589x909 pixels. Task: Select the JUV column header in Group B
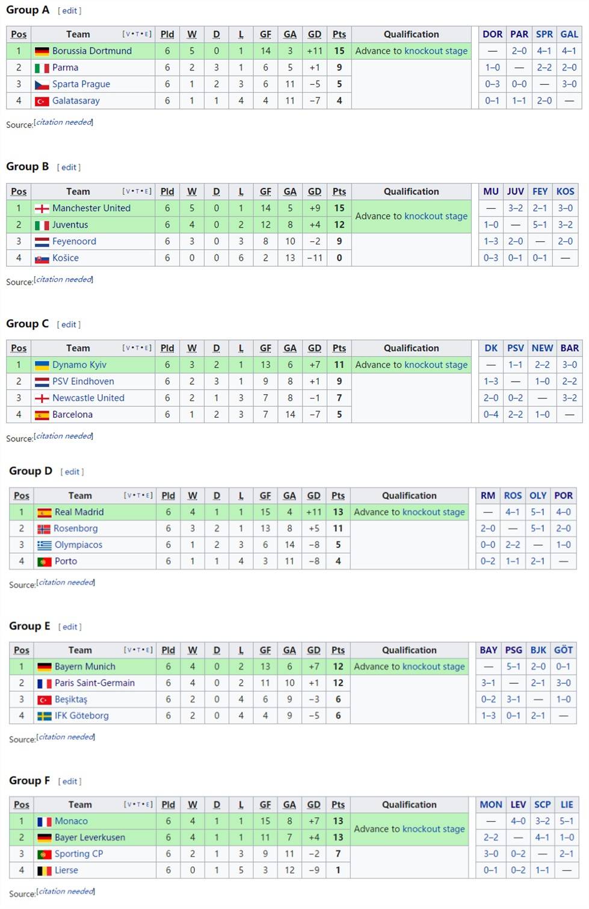pyautogui.click(x=515, y=191)
